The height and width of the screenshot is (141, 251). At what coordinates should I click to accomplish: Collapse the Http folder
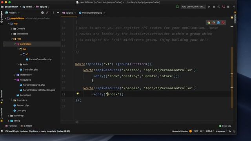[x=12, y=39]
